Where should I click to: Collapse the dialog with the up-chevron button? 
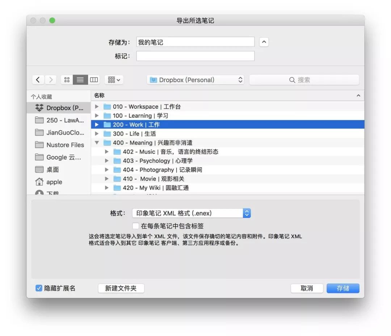264,42
